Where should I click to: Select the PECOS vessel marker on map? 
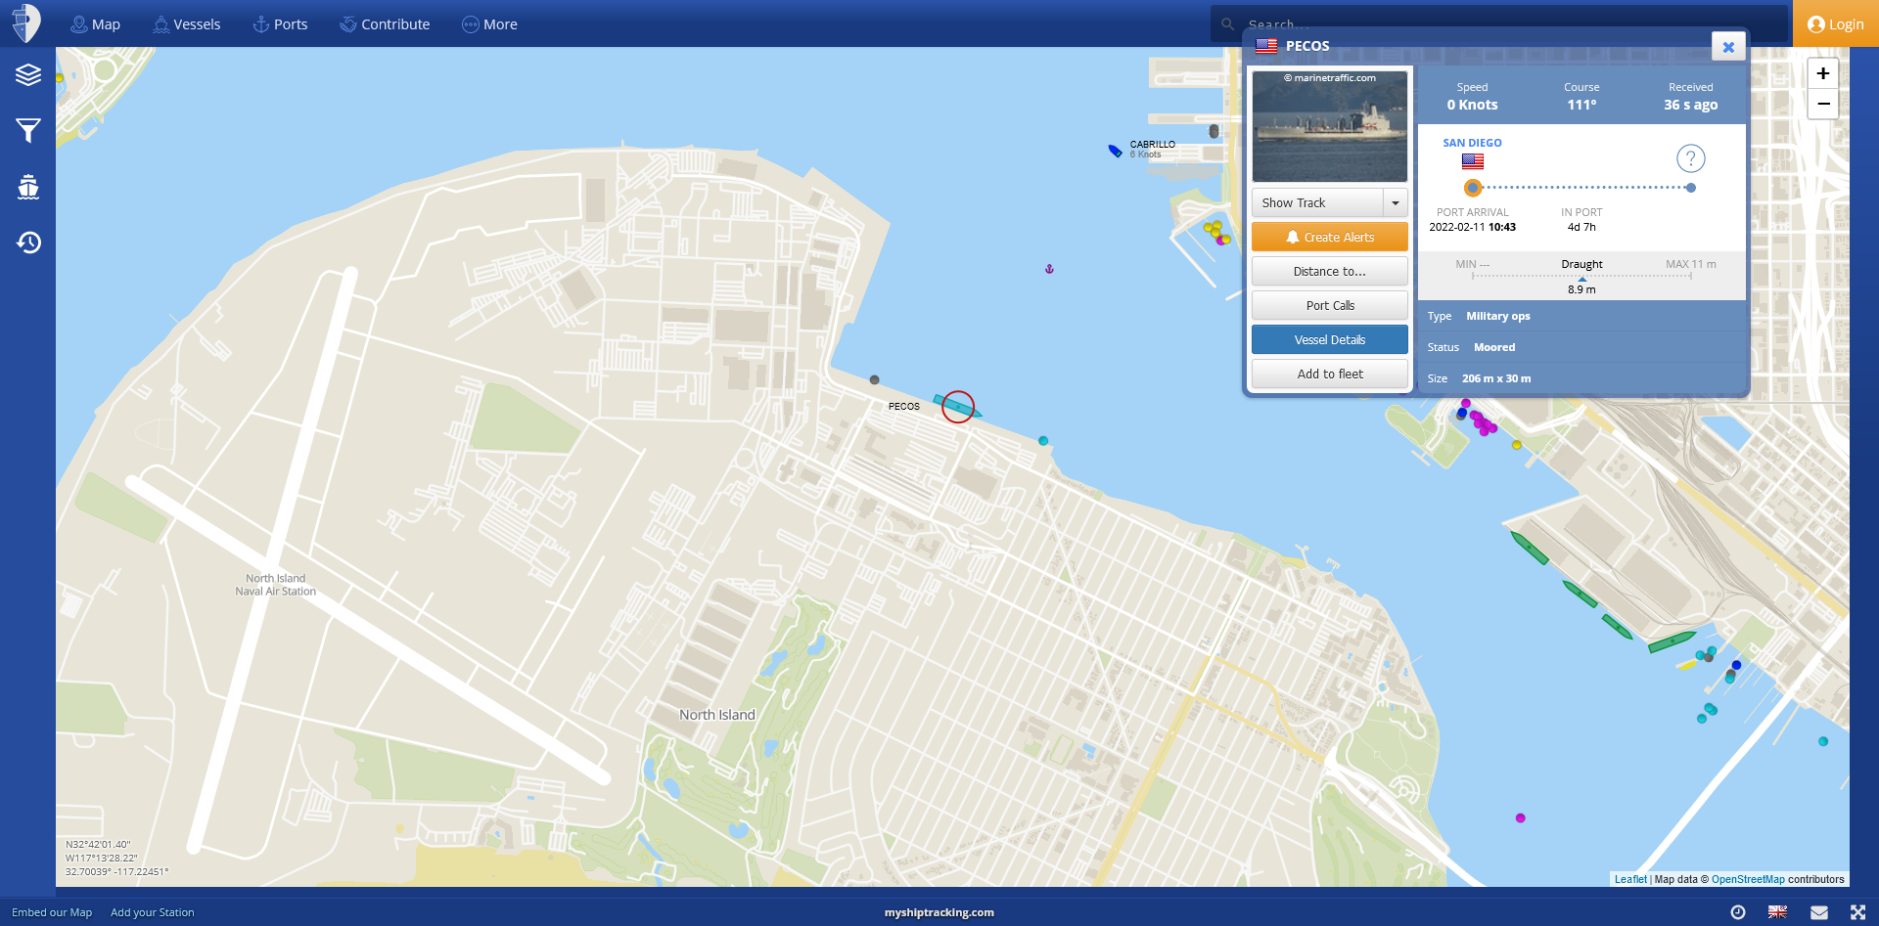click(957, 406)
